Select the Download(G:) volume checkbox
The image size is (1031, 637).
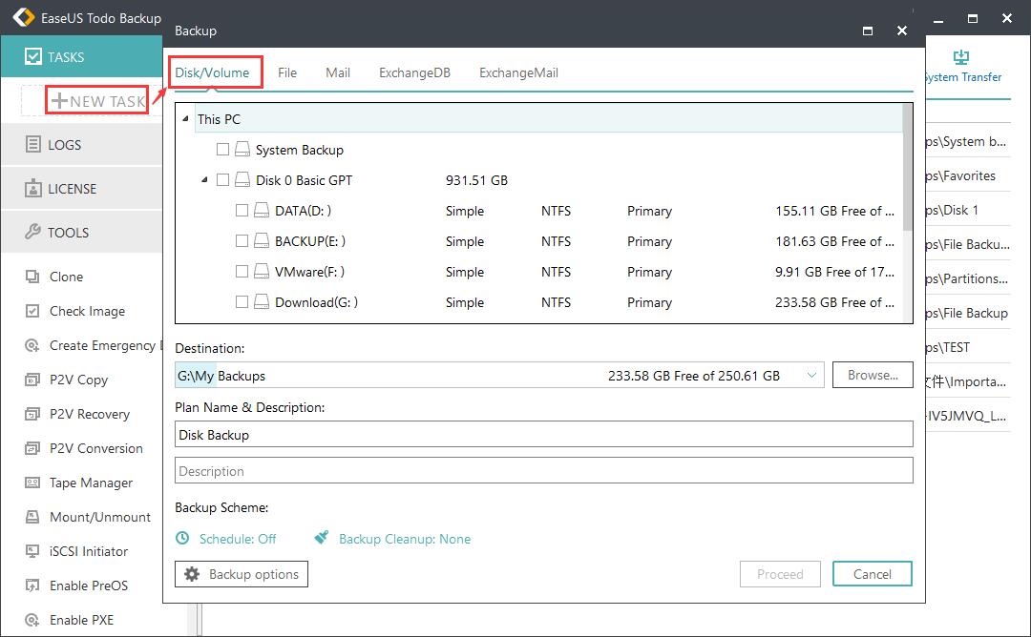click(242, 302)
